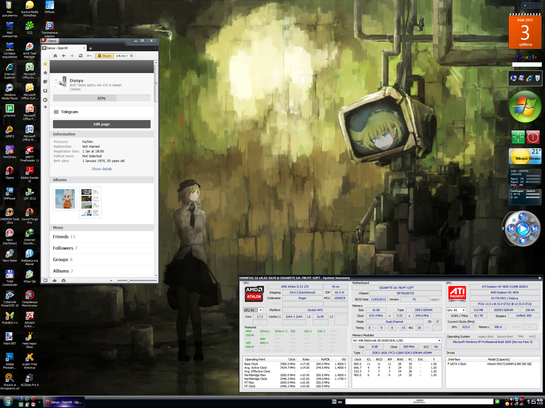
Task: Open the History clock sidebar panel
Action: point(45,100)
